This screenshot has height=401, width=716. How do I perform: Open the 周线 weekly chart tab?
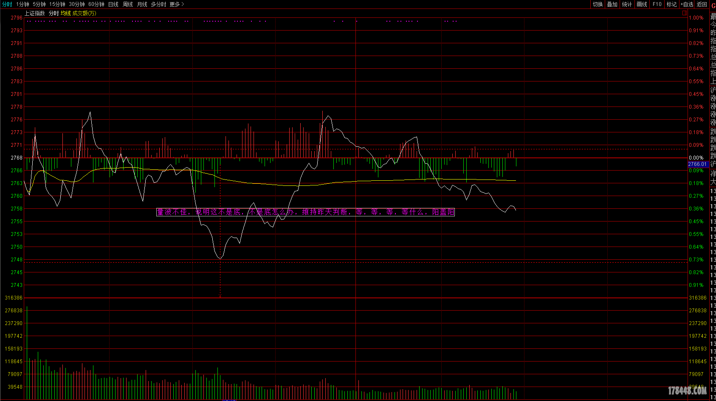click(x=128, y=4)
